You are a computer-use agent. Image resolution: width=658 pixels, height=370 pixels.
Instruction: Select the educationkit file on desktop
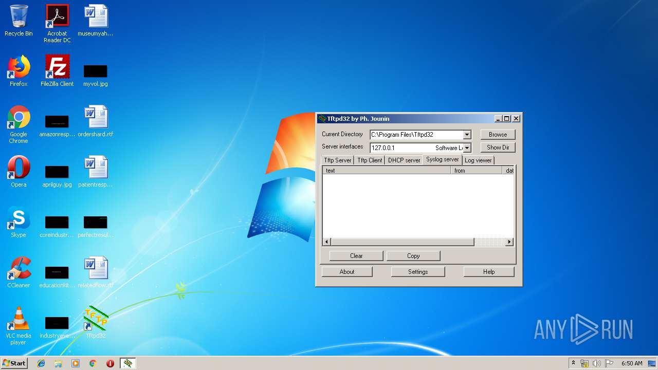pos(57,277)
